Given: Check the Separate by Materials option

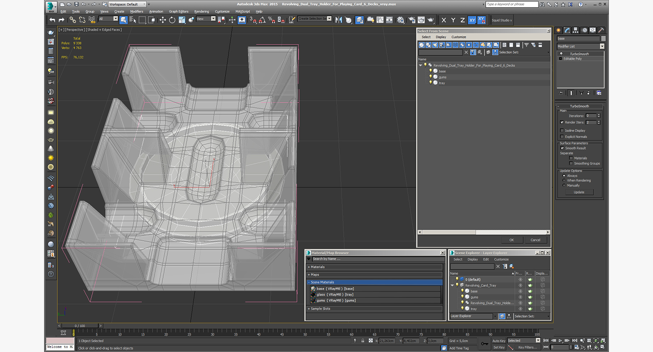Looking at the screenshot, I should (x=571, y=158).
